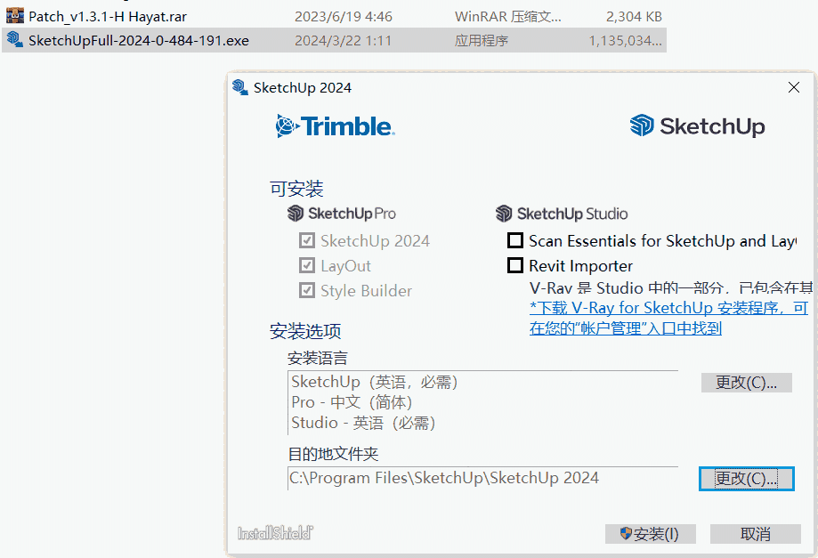This screenshot has height=558, width=818.
Task: Enable Scan Essentials for SketchUp checkbox
Action: (x=515, y=240)
